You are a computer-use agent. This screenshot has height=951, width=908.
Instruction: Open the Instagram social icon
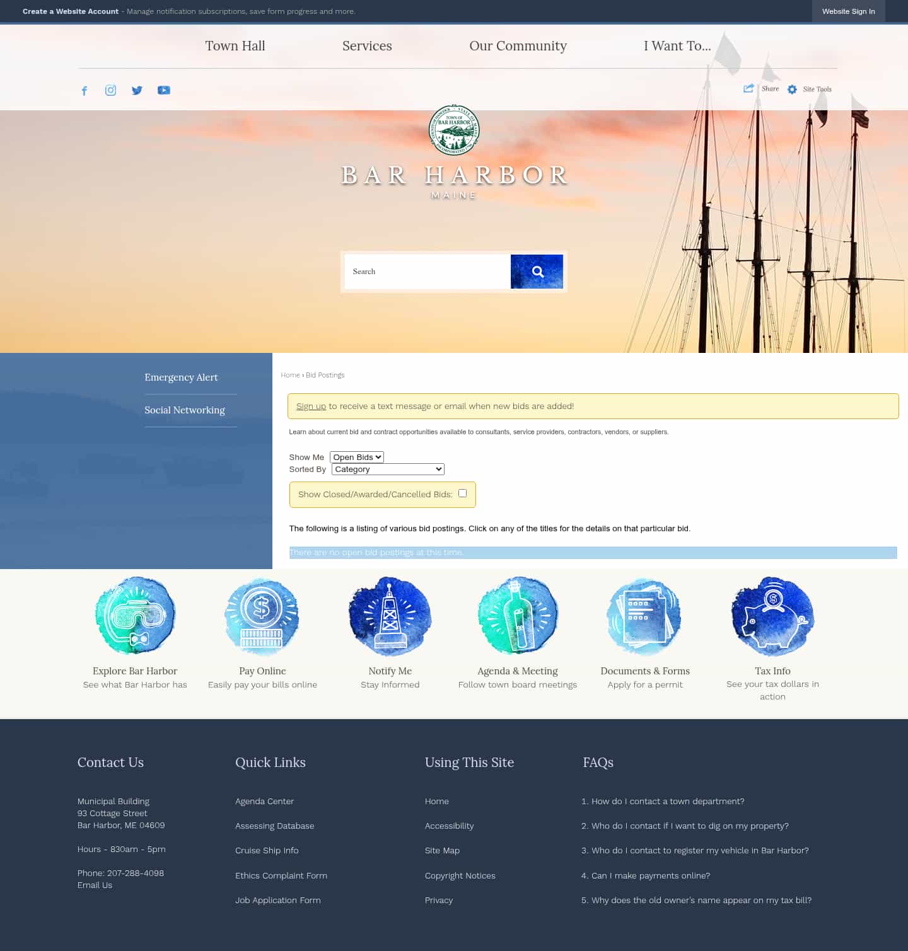pyautogui.click(x=110, y=90)
